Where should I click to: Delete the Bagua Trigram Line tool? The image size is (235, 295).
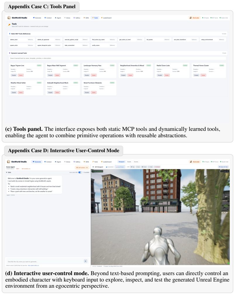pos(21,75)
